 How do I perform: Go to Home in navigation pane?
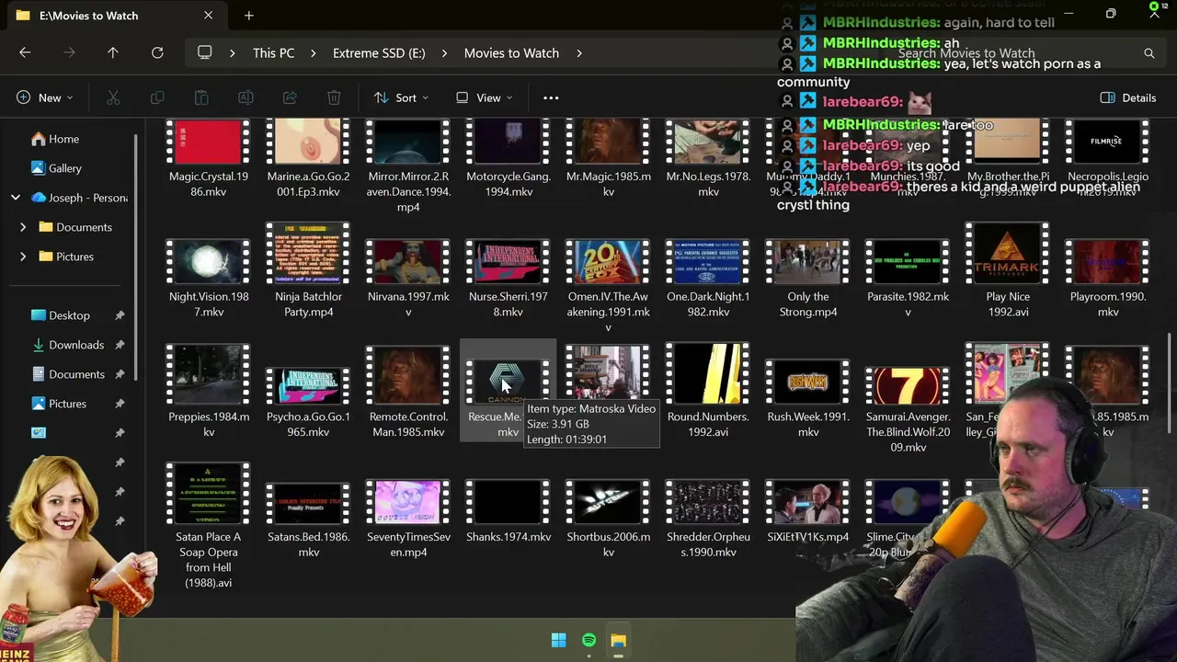(x=55, y=139)
